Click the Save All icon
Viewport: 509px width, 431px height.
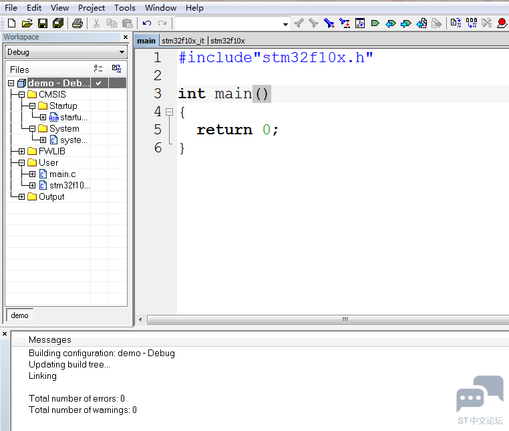(x=58, y=23)
